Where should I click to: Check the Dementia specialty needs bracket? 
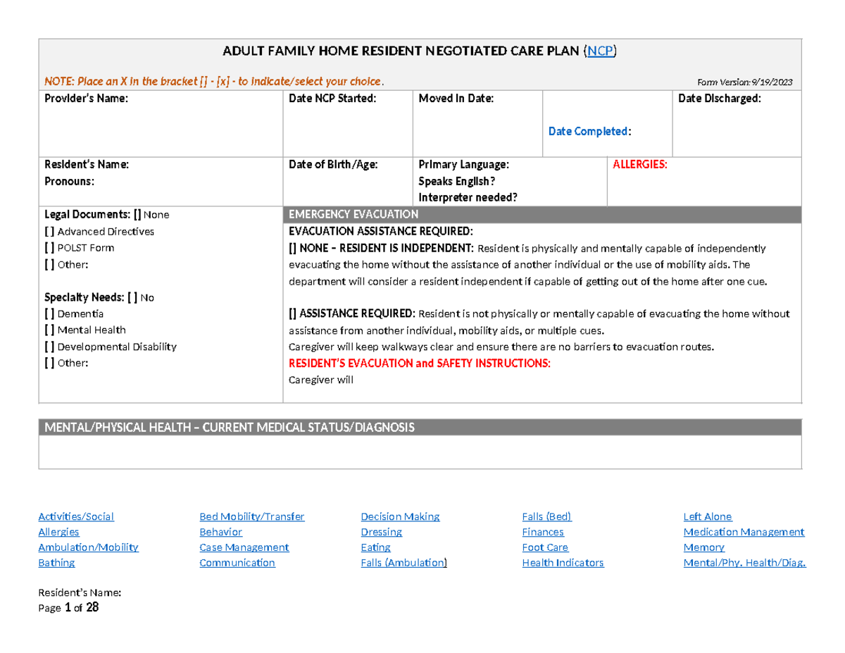[x=49, y=313]
